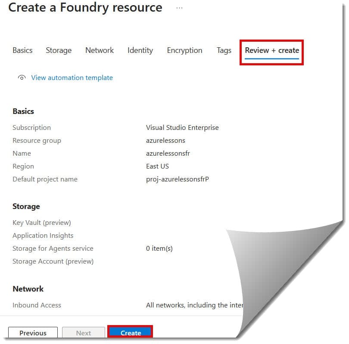The height and width of the screenshot is (344, 349).
Task: Click the East US region value
Action: pos(157,166)
